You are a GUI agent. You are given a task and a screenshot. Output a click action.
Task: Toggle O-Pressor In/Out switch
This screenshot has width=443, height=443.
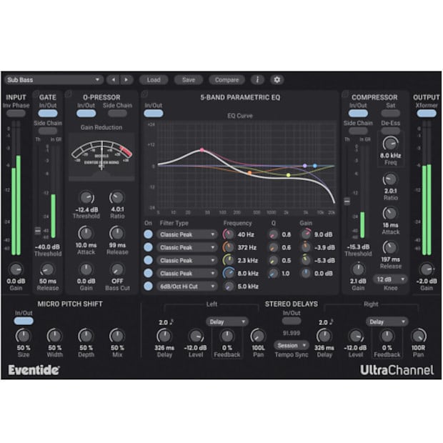click(86, 114)
